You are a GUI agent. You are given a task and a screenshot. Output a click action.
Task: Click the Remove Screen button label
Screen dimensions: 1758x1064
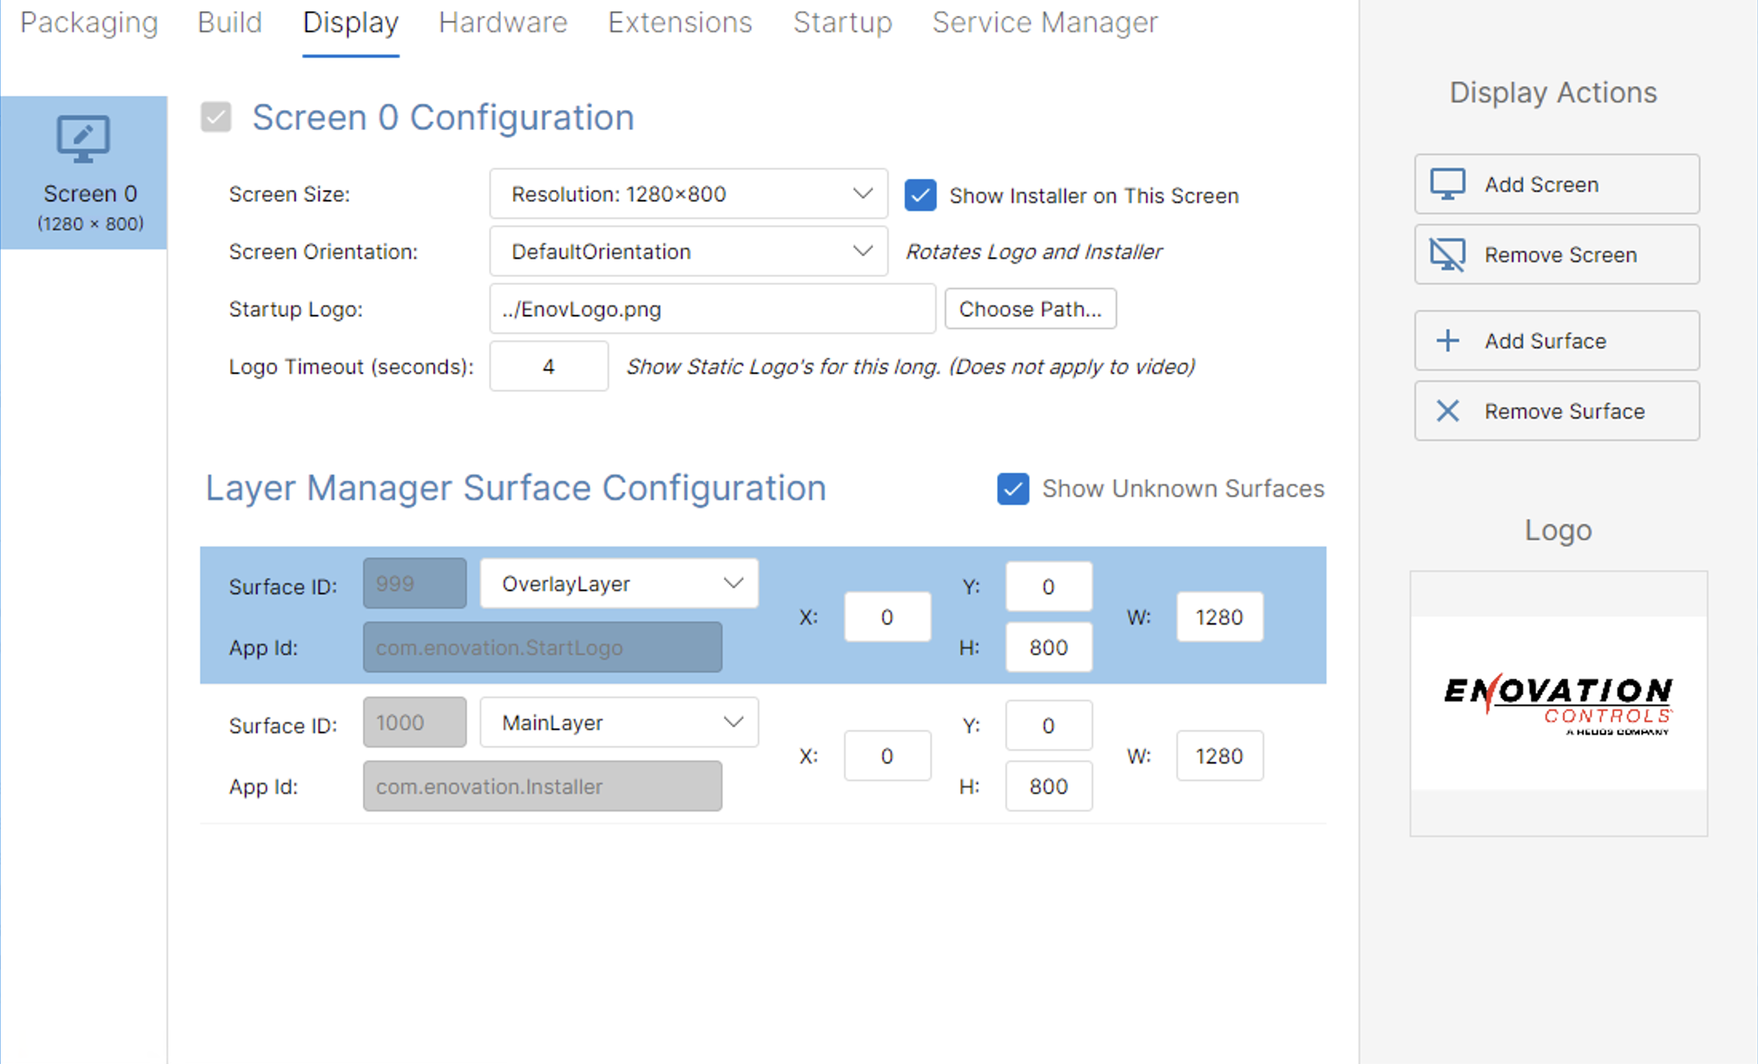tap(1561, 255)
